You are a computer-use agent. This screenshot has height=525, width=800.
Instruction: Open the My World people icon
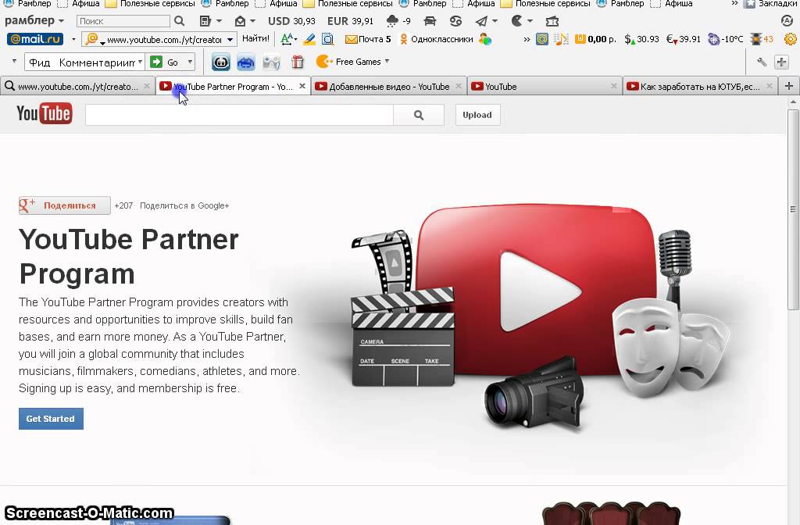pyautogui.click(x=484, y=39)
